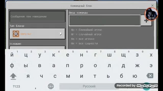The image size is (163, 91).
Task: Tap the э key
Action: [151, 65]
